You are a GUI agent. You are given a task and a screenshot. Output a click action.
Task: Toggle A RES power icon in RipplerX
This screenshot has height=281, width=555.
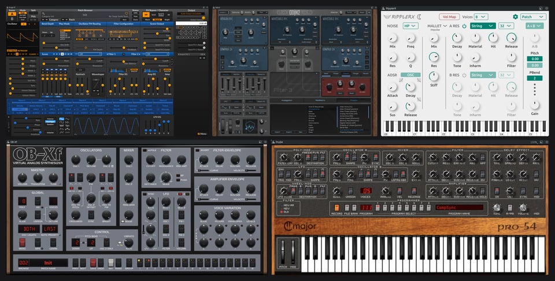point(464,26)
